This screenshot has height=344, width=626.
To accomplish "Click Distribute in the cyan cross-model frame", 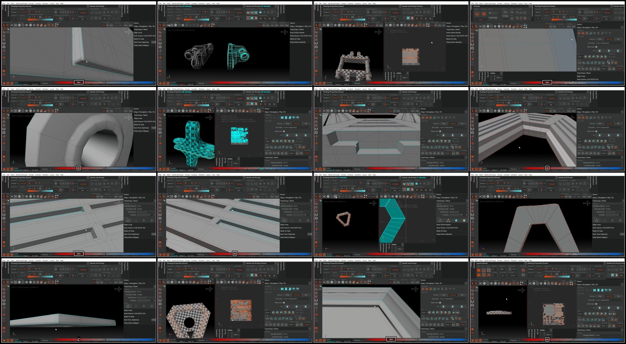I will pos(240,98).
